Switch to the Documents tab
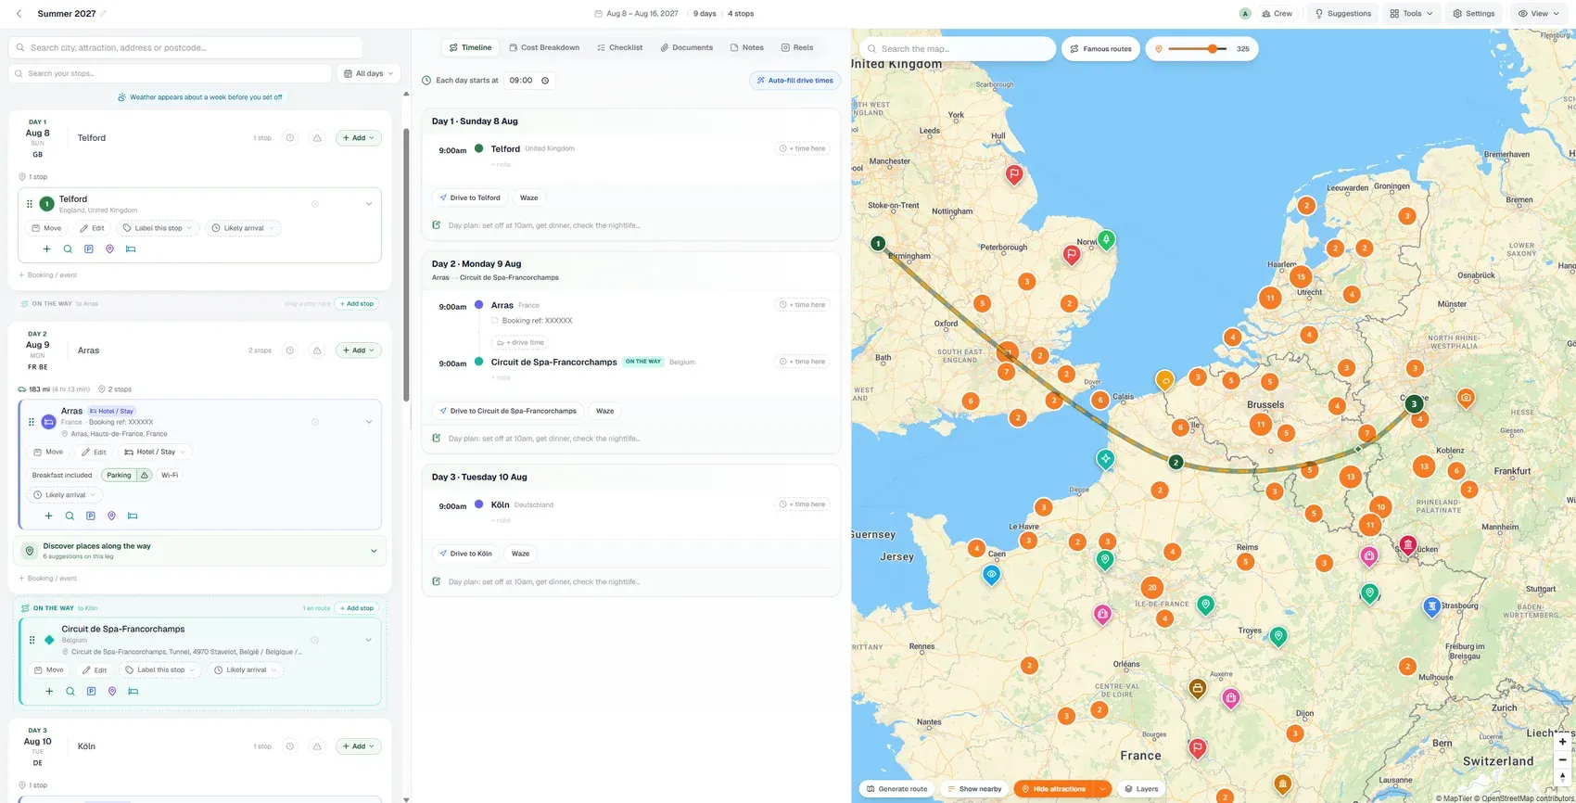This screenshot has height=803, width=1576. (x=686, y=47)
